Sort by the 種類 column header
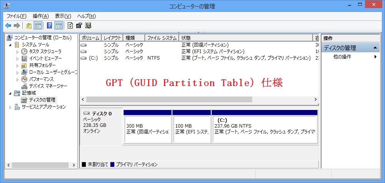Screen dimensions: 385x183 (134, 38)
